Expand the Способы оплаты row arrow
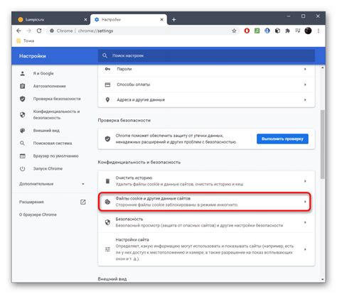The image size is (337, 294). tap(305, 85)
